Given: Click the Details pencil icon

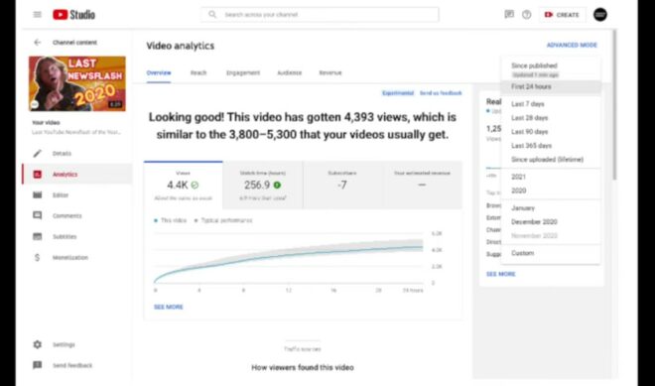Looking at the screenshot, I should (x=37, y=154).
